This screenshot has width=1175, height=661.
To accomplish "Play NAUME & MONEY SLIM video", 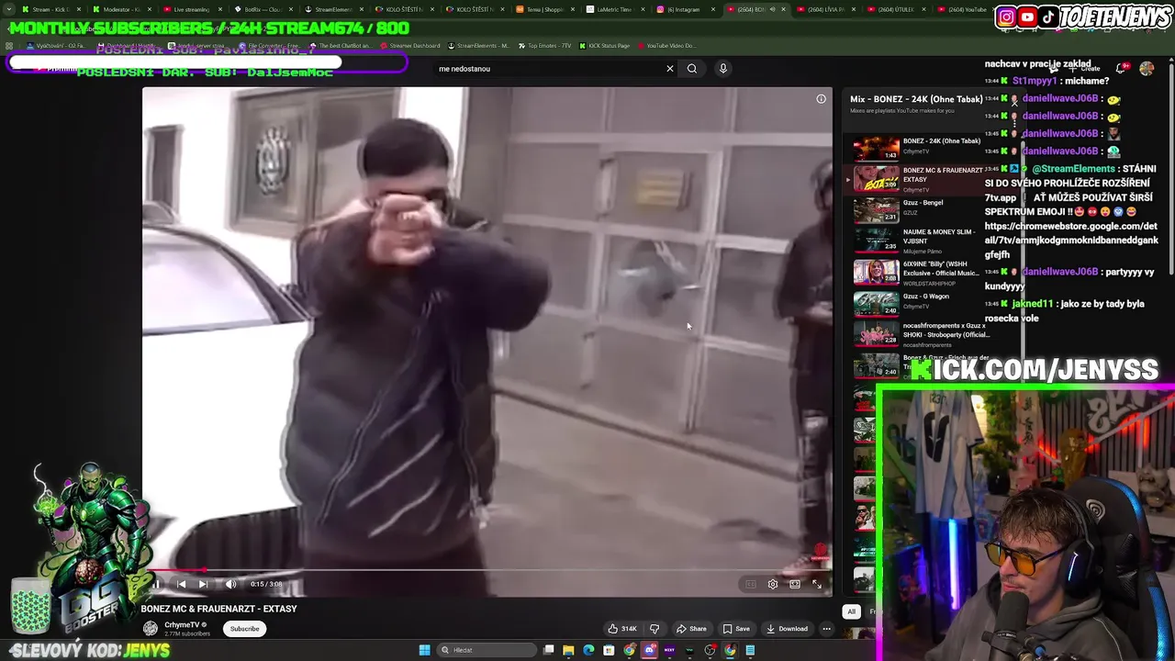I will click(x=918, y=241).
